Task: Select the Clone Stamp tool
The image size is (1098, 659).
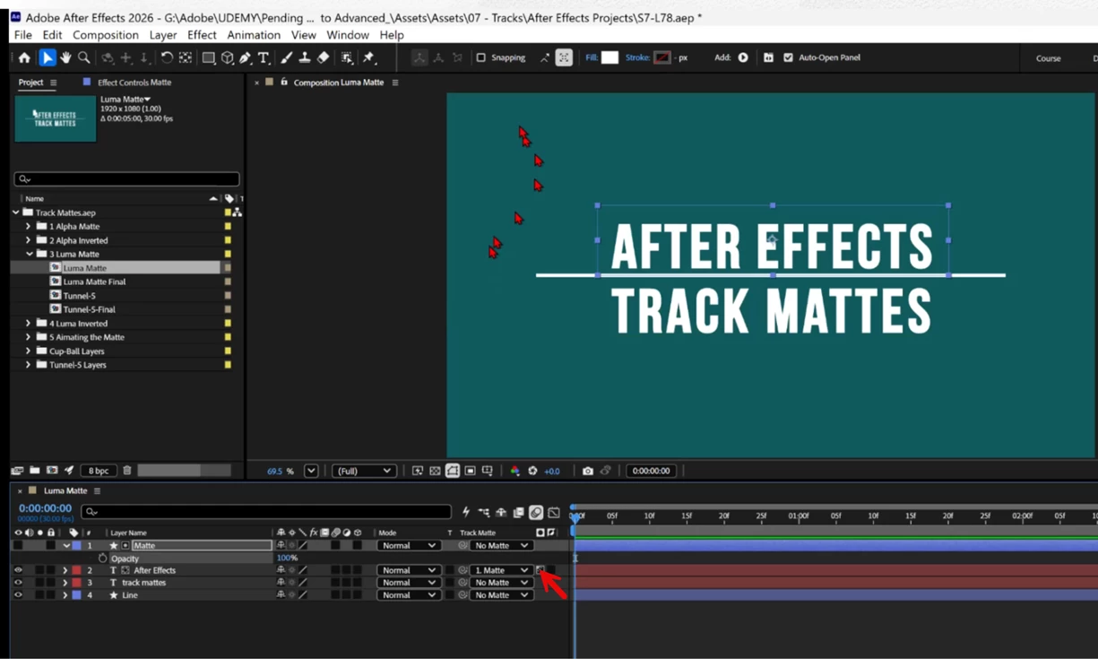Action: pyautogui.click(x=305, y=57)
